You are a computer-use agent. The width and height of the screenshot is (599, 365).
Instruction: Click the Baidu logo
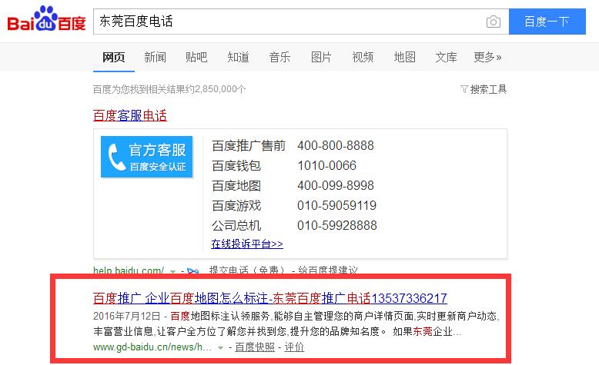[x=46, y=22]
